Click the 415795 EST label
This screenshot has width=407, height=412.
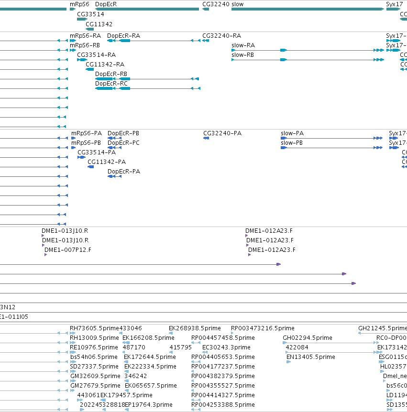click(181, 347)
